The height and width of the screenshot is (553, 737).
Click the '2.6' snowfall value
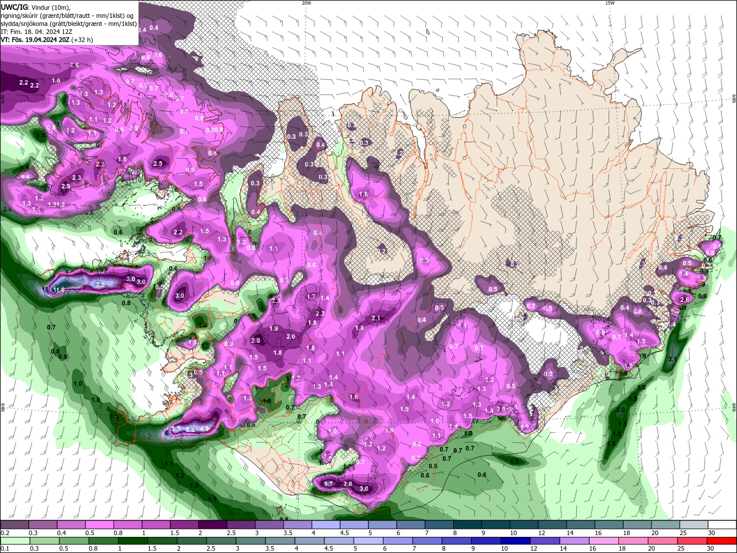tap(685, 300)
